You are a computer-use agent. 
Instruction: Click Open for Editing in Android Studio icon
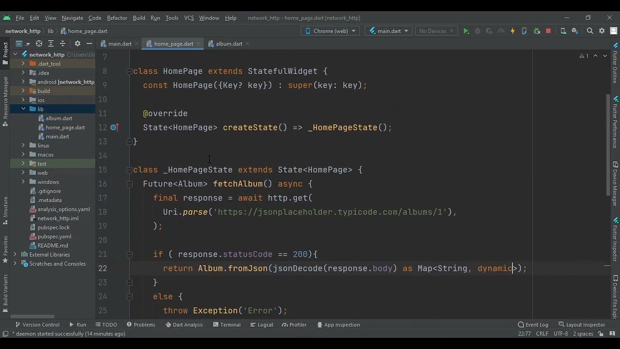click(524, 31)
